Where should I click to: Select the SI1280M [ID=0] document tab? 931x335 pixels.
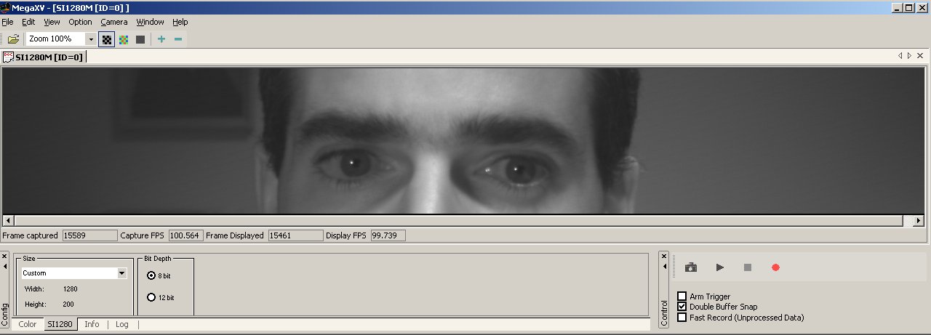click(44, 57)
